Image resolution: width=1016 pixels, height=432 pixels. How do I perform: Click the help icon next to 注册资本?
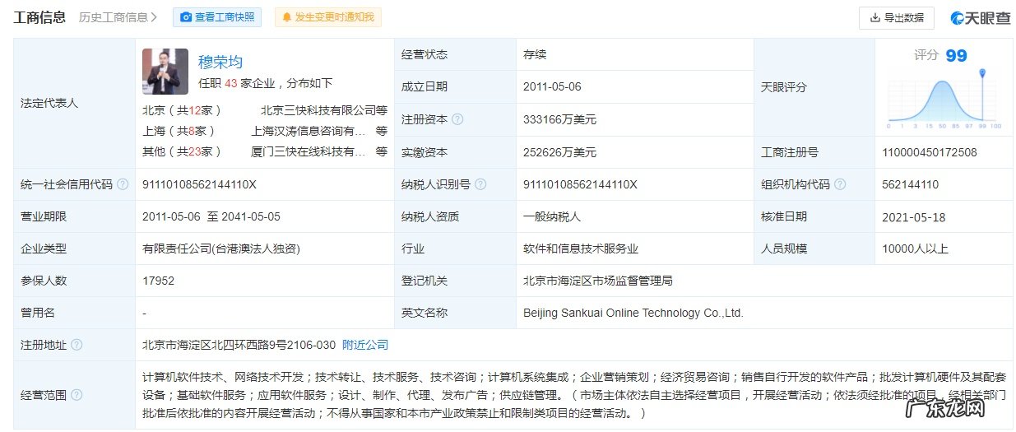457,119
